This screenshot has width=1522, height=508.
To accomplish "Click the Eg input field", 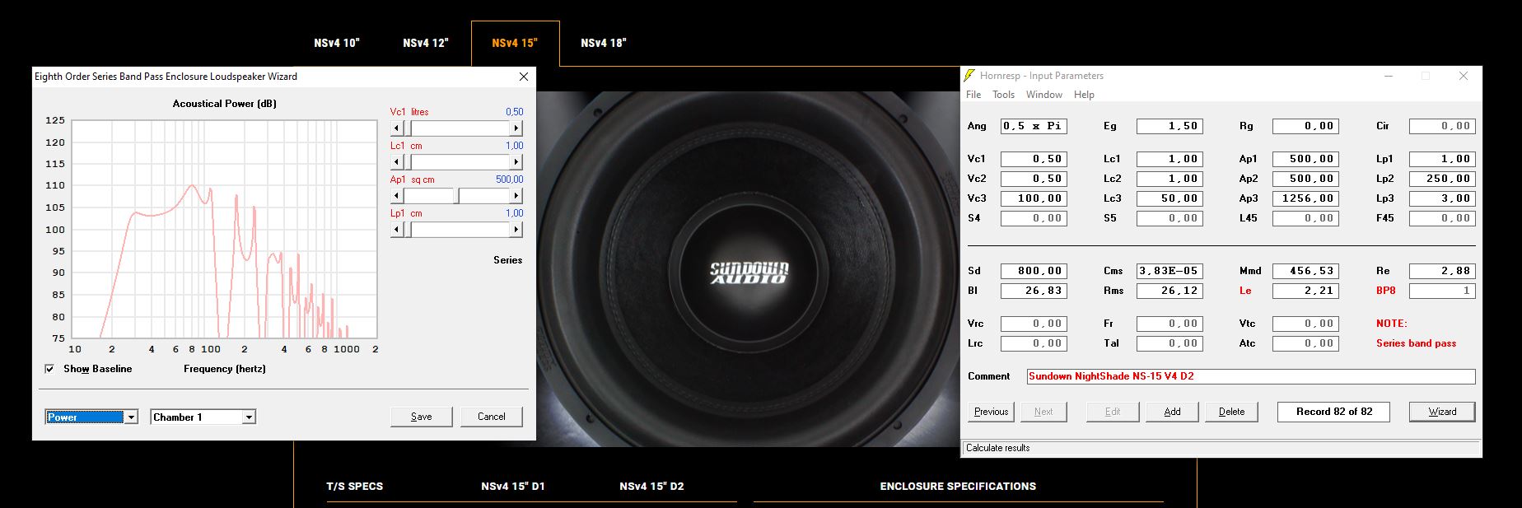I will pyautogui.click(x=1170, y=126).
